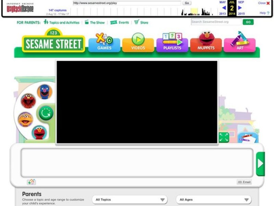Viewport: 274px width, 206px height.
Task: Enter fullscreen with the green arrows icon
Action: click(224, 137)
